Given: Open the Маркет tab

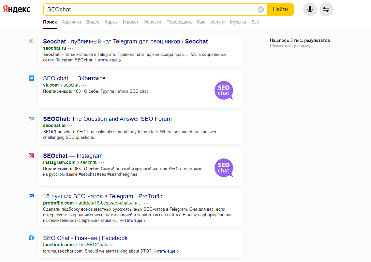Looking at the screenshot, I should click(131, 22).
